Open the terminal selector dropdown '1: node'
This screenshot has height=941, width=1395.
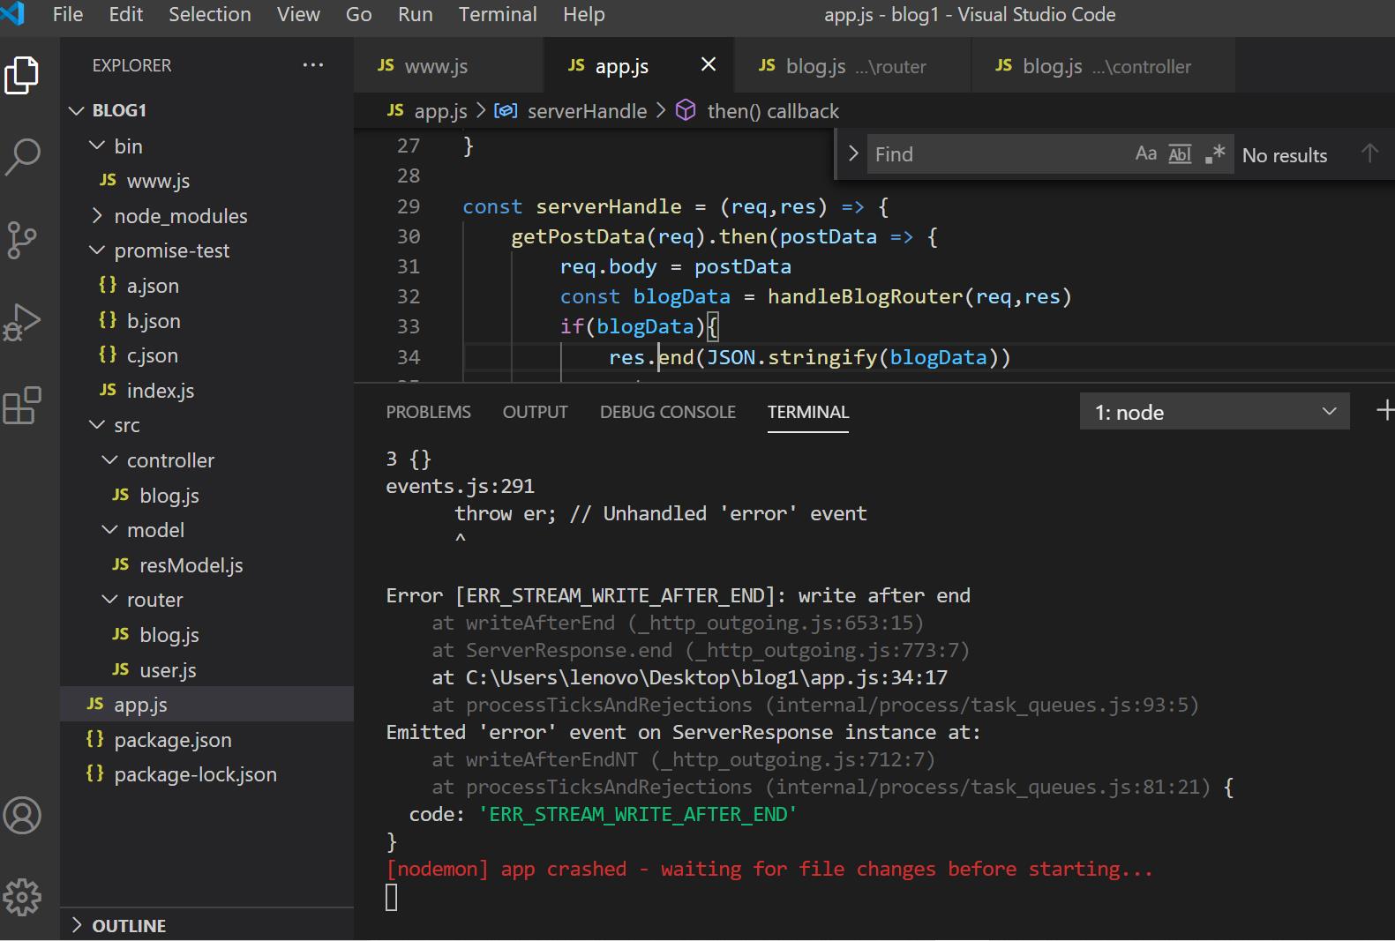pos(1214,412)
